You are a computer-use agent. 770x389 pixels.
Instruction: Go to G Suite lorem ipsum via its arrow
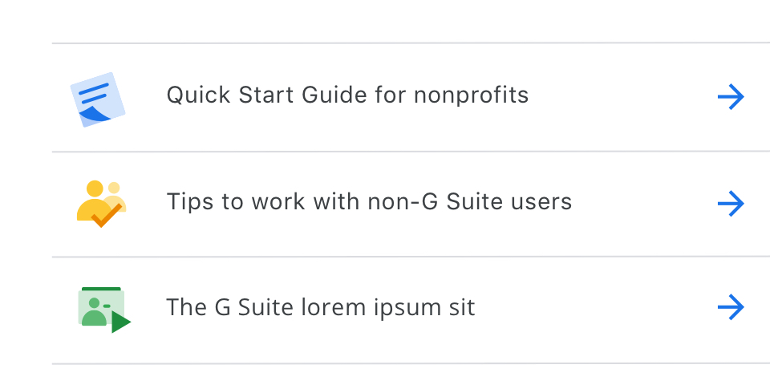(x=731, y=307)
